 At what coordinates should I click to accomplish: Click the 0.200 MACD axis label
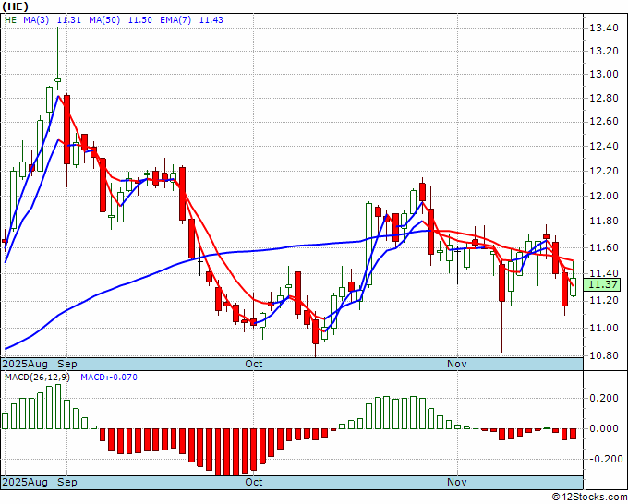tap(604, 399)
